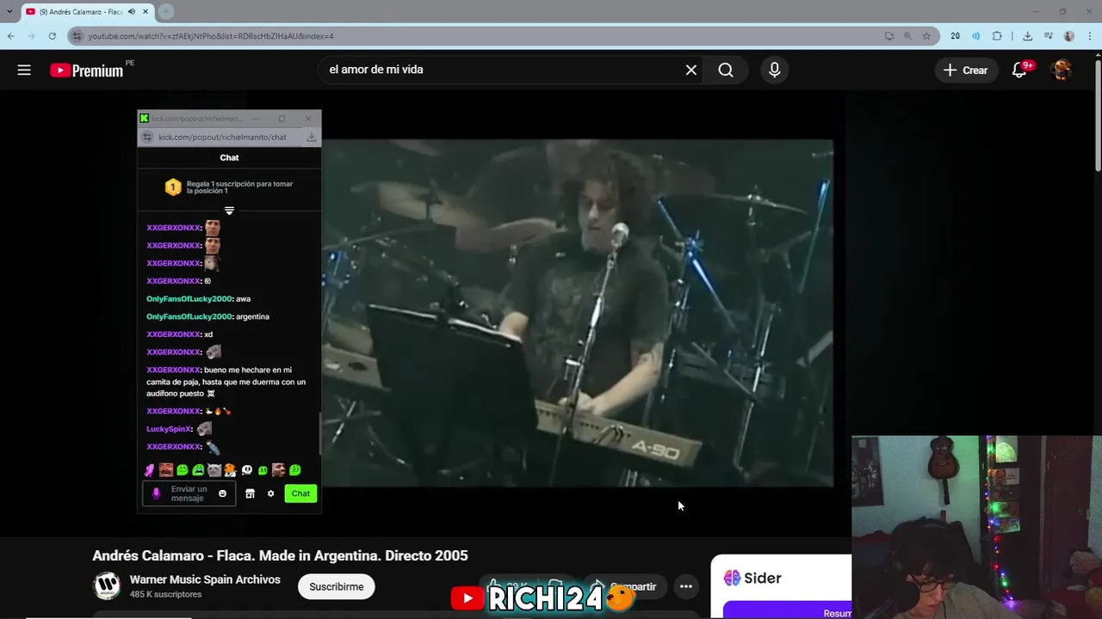Click the video title text
The height and width of the screenshot is (619, 1102).
tap(280, 555)
